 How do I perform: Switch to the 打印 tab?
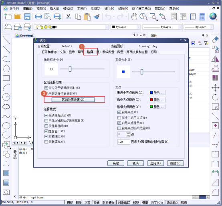click(x=153, y=52)
